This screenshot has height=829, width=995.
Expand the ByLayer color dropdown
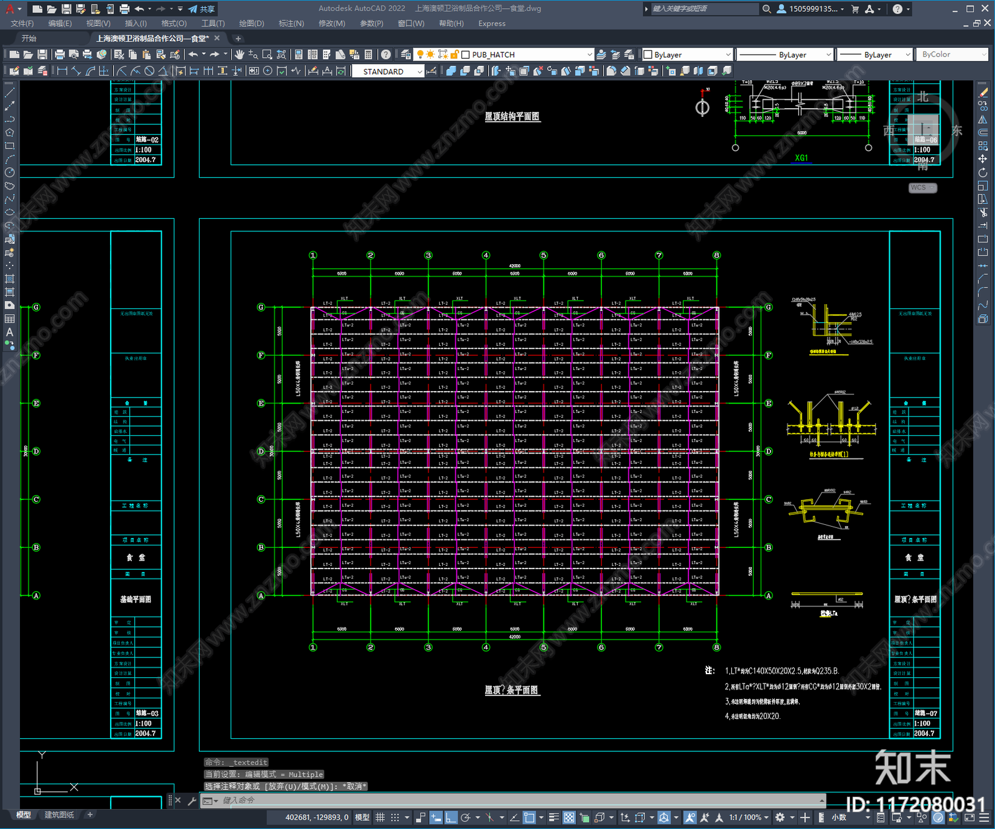[728, 55]
